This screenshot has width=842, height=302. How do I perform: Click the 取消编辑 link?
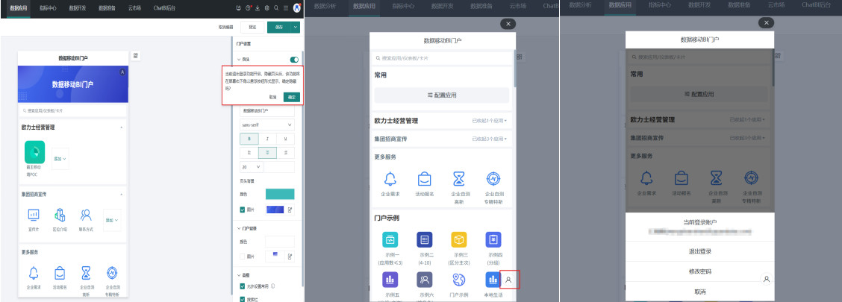(225, 27)
